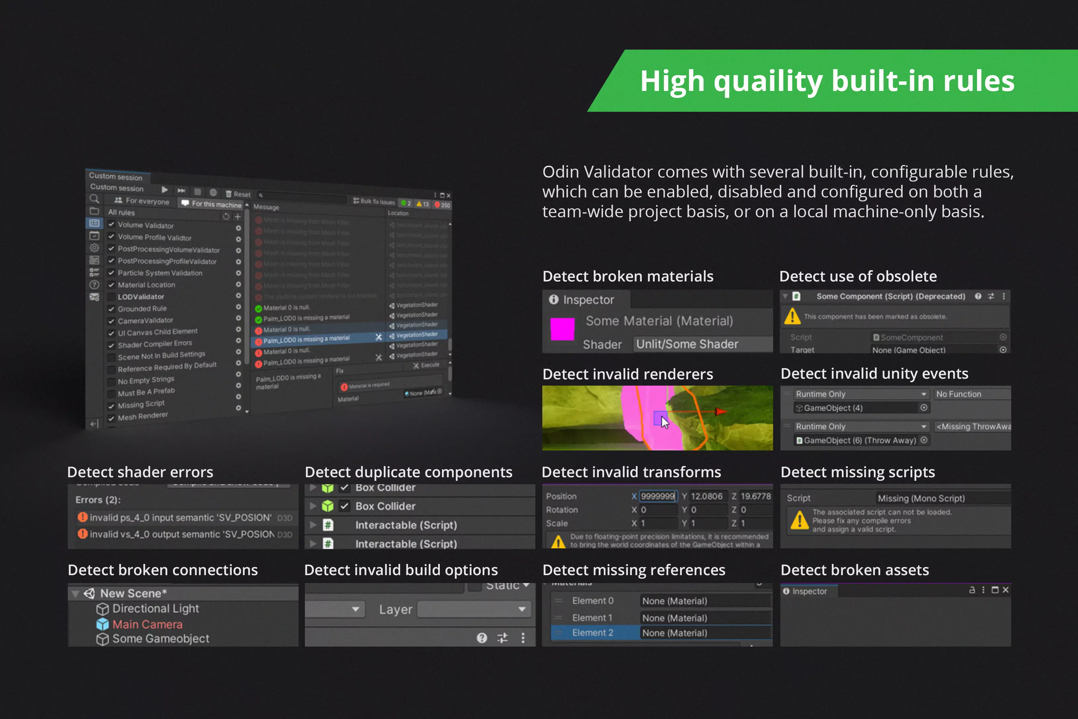Screen dimensions: 1078x719
Task: Open Runtime Only dropdown above GameObject (4)
Action: 862,394
